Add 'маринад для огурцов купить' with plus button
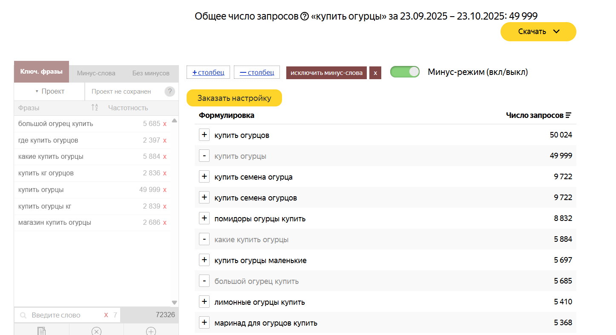The image size is (616, 335). pos(204,323)
